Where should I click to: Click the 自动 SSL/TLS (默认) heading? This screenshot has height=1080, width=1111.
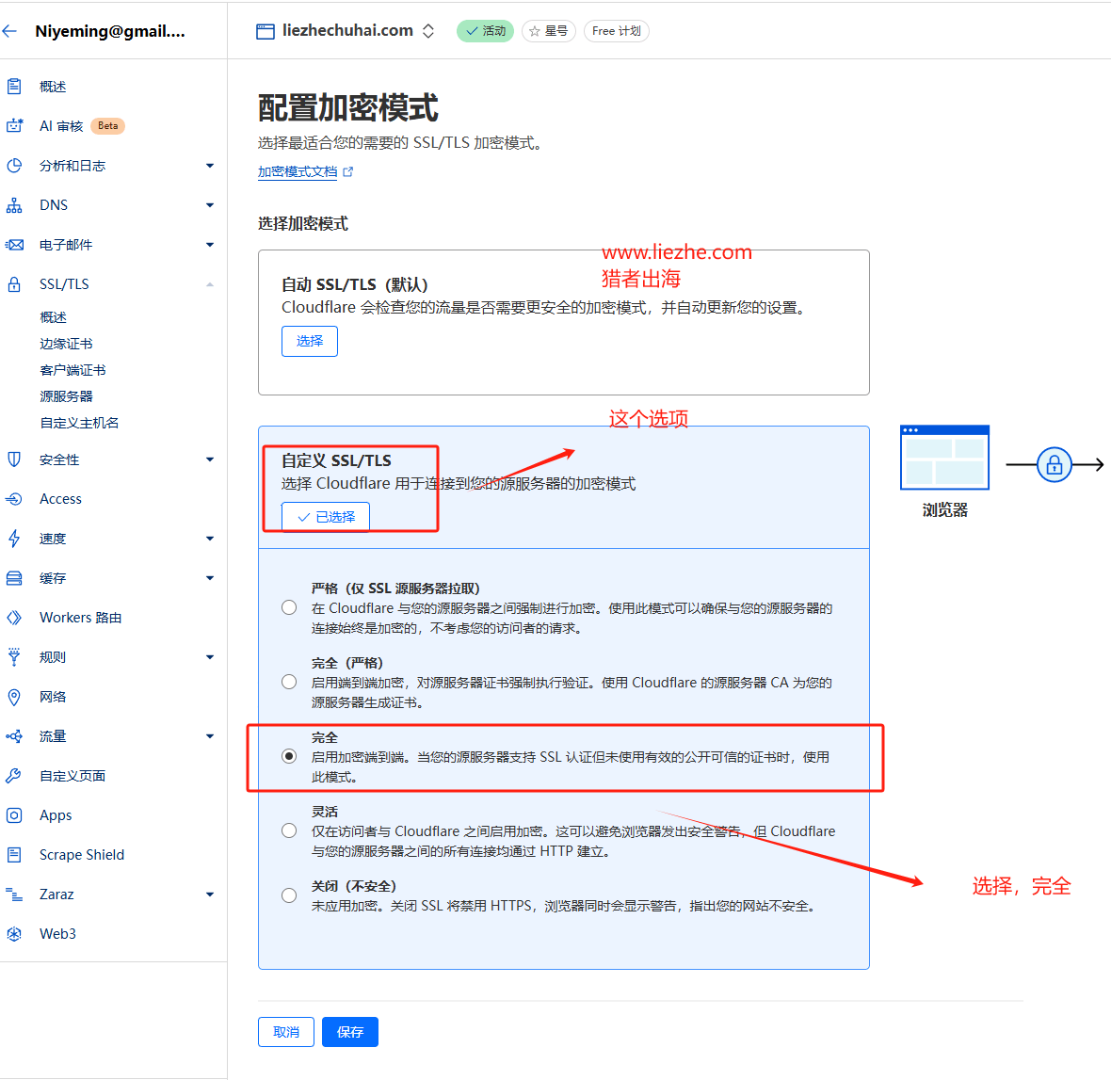click(355, 285)
